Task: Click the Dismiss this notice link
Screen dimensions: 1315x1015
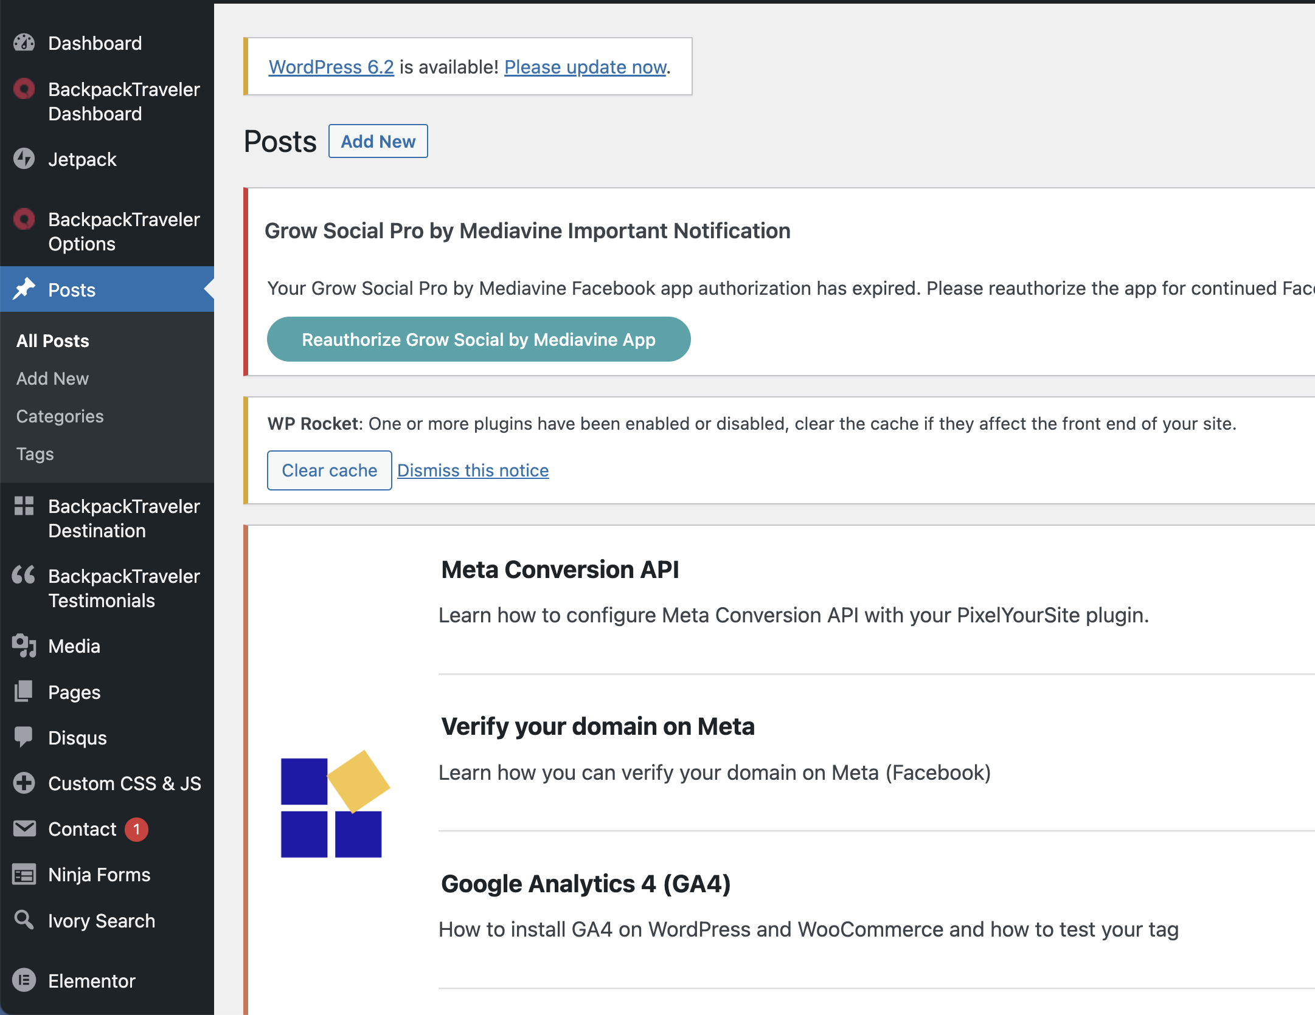Action: [473, 470]
